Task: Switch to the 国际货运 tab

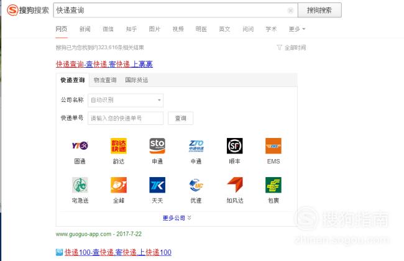Action: point(137,80)
